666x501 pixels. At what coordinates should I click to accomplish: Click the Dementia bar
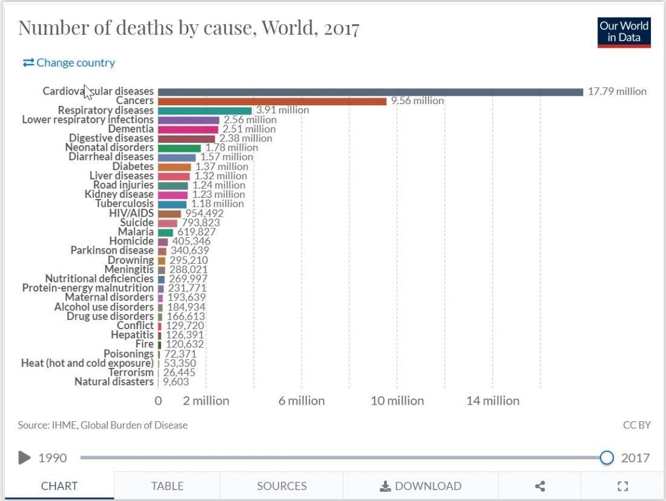(188, 129)
